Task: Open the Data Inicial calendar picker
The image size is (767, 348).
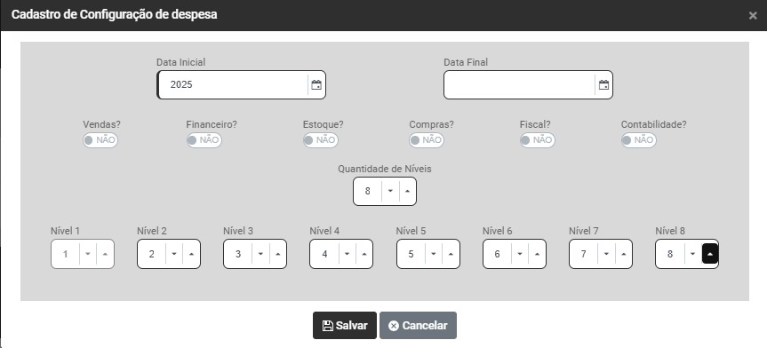Action: [316, 85]
